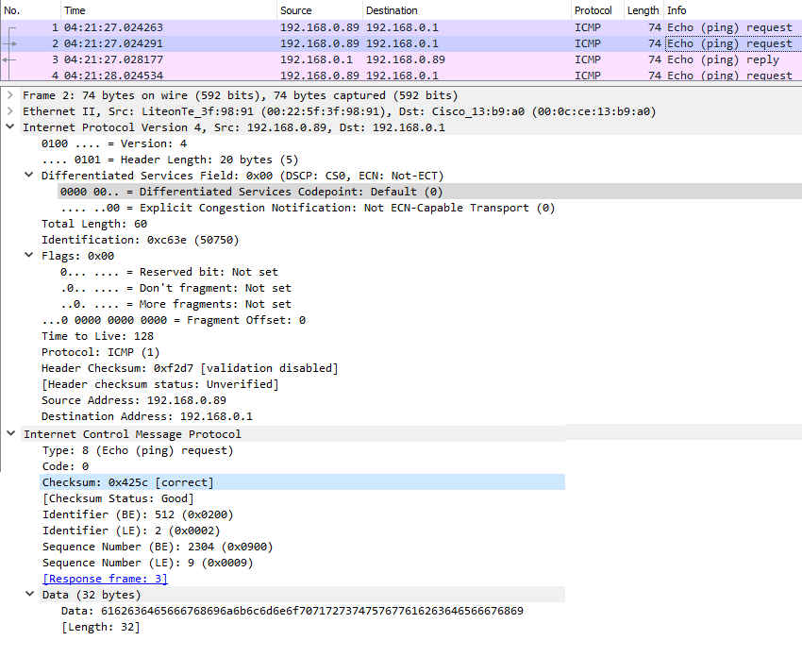Screen dimensions: 802x657
Task: Sort packets by the Time column header
Action: point(74,9)
